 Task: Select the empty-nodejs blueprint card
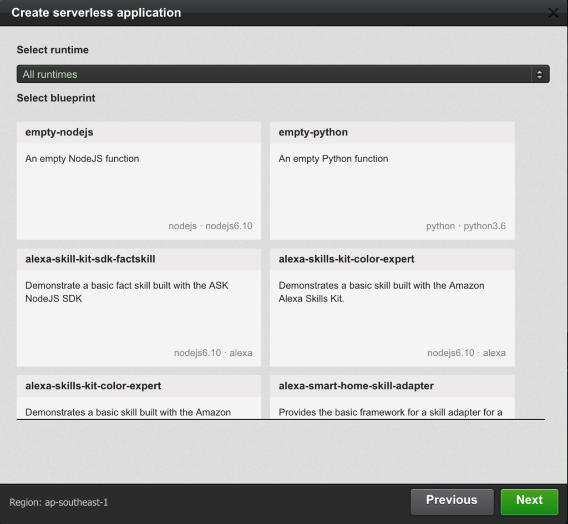click(x=139, y=180)
